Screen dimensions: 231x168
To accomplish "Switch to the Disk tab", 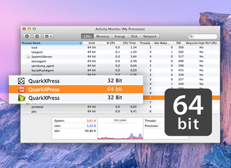I will click(134, 37).
